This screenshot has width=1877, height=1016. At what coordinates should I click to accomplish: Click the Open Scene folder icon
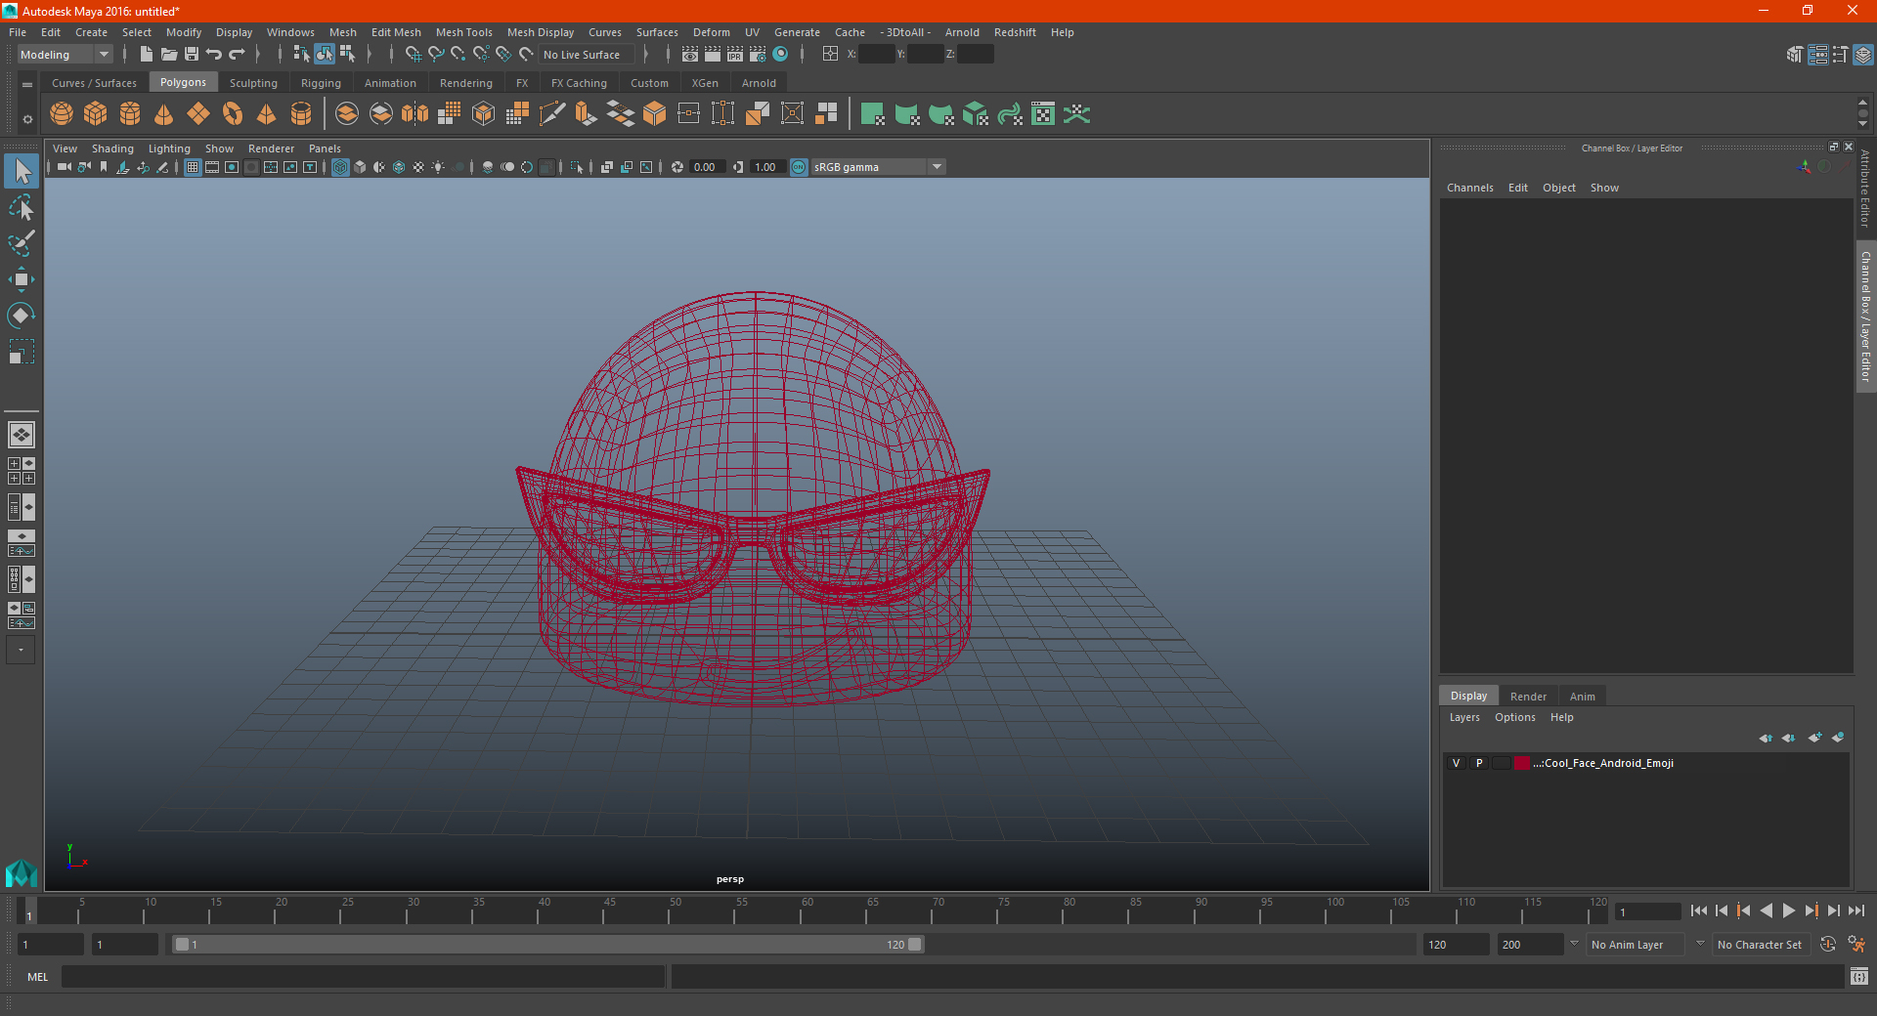(169, 54)
